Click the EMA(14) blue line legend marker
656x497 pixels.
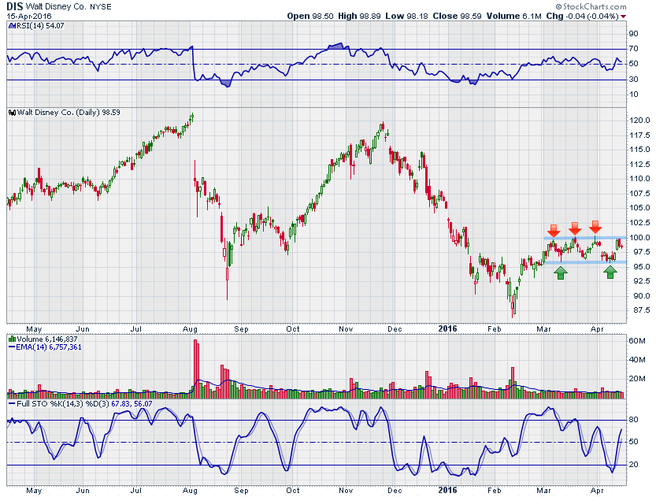click(x=12, y=347)
